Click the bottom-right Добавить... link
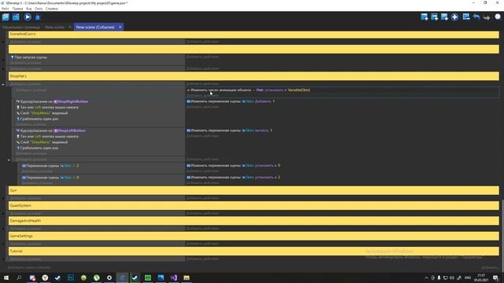Screen dimensions: 504x283 coord(490,267)
